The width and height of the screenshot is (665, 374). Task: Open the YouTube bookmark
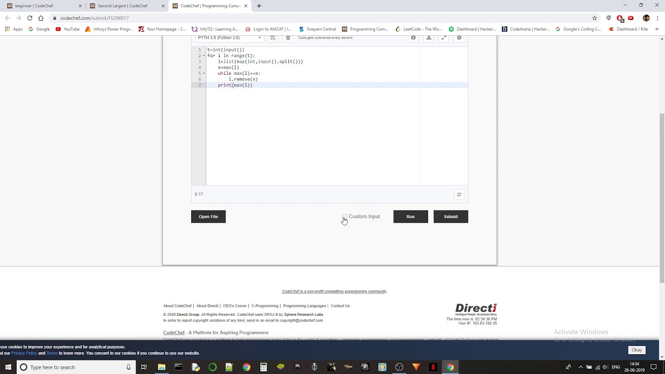tap(68, 29)
